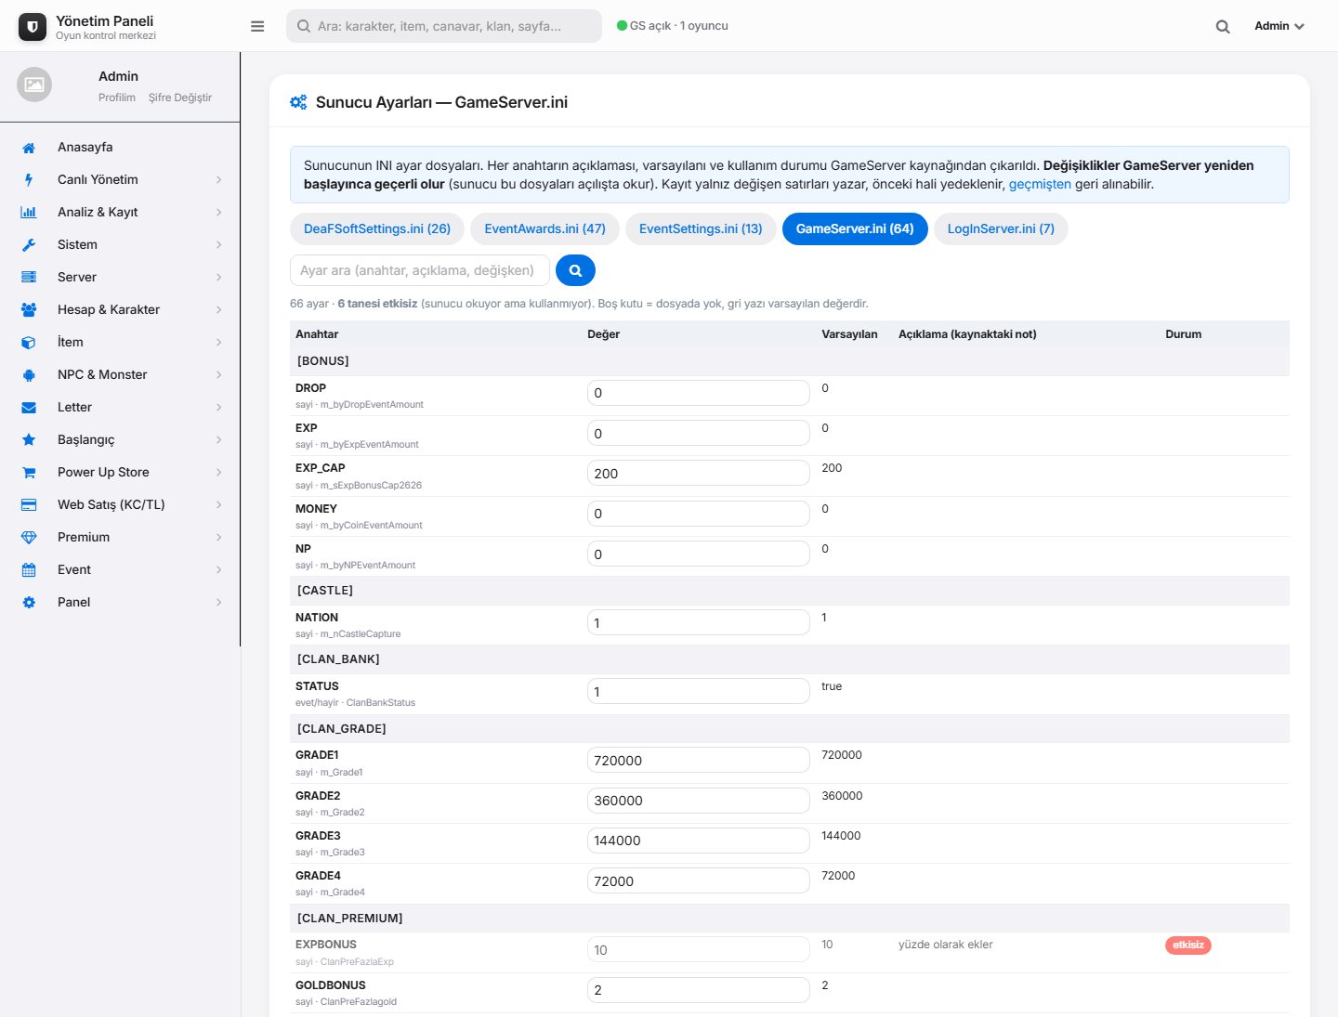
Task: Switch to the EventAwards.ini tab
Action: (x=544, y=228)
